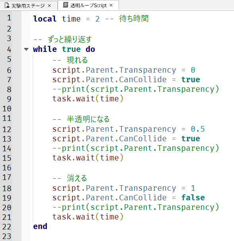
Task: Click CanCollide on line 7
Action: 143,79
